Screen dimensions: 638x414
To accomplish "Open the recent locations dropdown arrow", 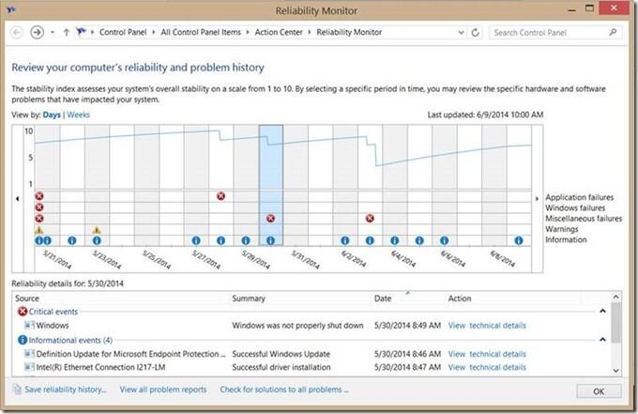I will click(53, 32).
